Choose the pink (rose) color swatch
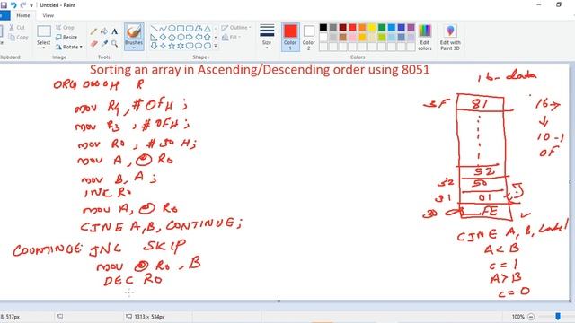The image size is (575, 323). (352, 37)
